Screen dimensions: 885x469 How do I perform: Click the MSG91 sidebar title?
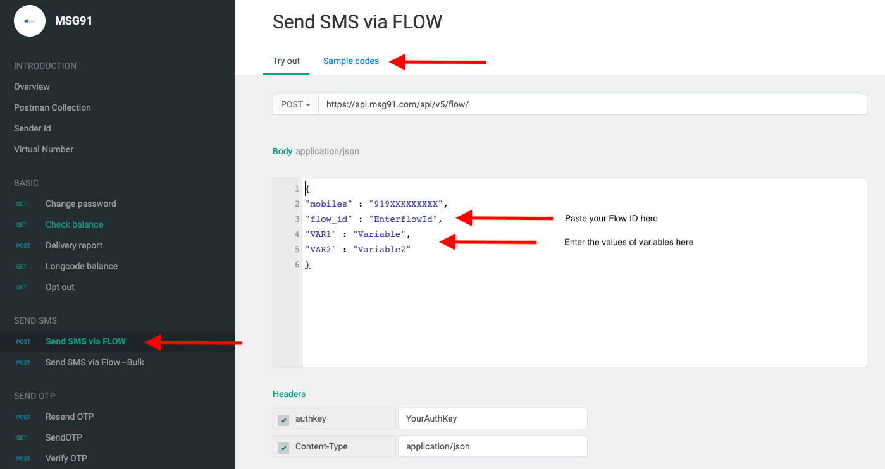pos(73,21)
